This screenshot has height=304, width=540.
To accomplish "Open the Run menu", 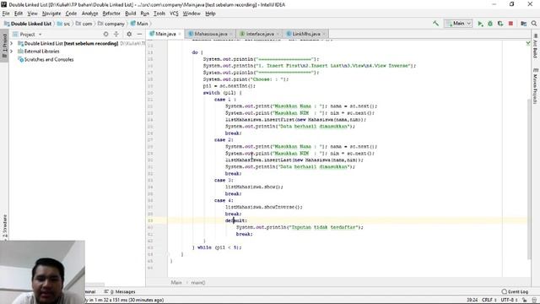I will tap(144, 14).
